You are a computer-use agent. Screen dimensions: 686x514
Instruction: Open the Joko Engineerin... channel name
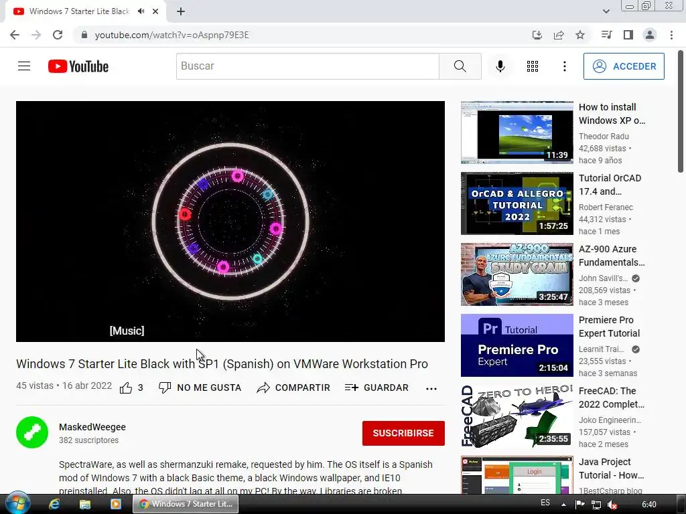click(610, 420)
